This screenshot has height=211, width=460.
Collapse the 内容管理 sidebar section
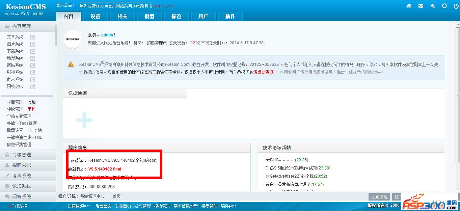[x=28, y=26]
